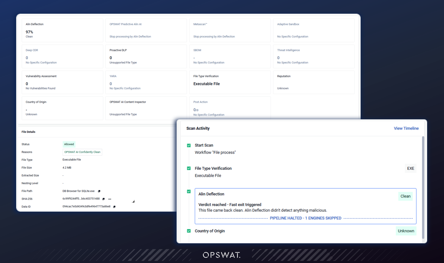The image size is (444, 263).
Task: Click the check next to File Type Verification
Action: click(x=189, y=169)
